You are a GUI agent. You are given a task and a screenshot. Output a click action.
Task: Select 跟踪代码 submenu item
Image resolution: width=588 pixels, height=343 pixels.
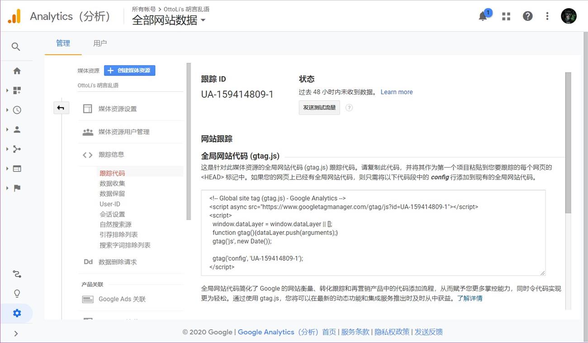(112, 173)
